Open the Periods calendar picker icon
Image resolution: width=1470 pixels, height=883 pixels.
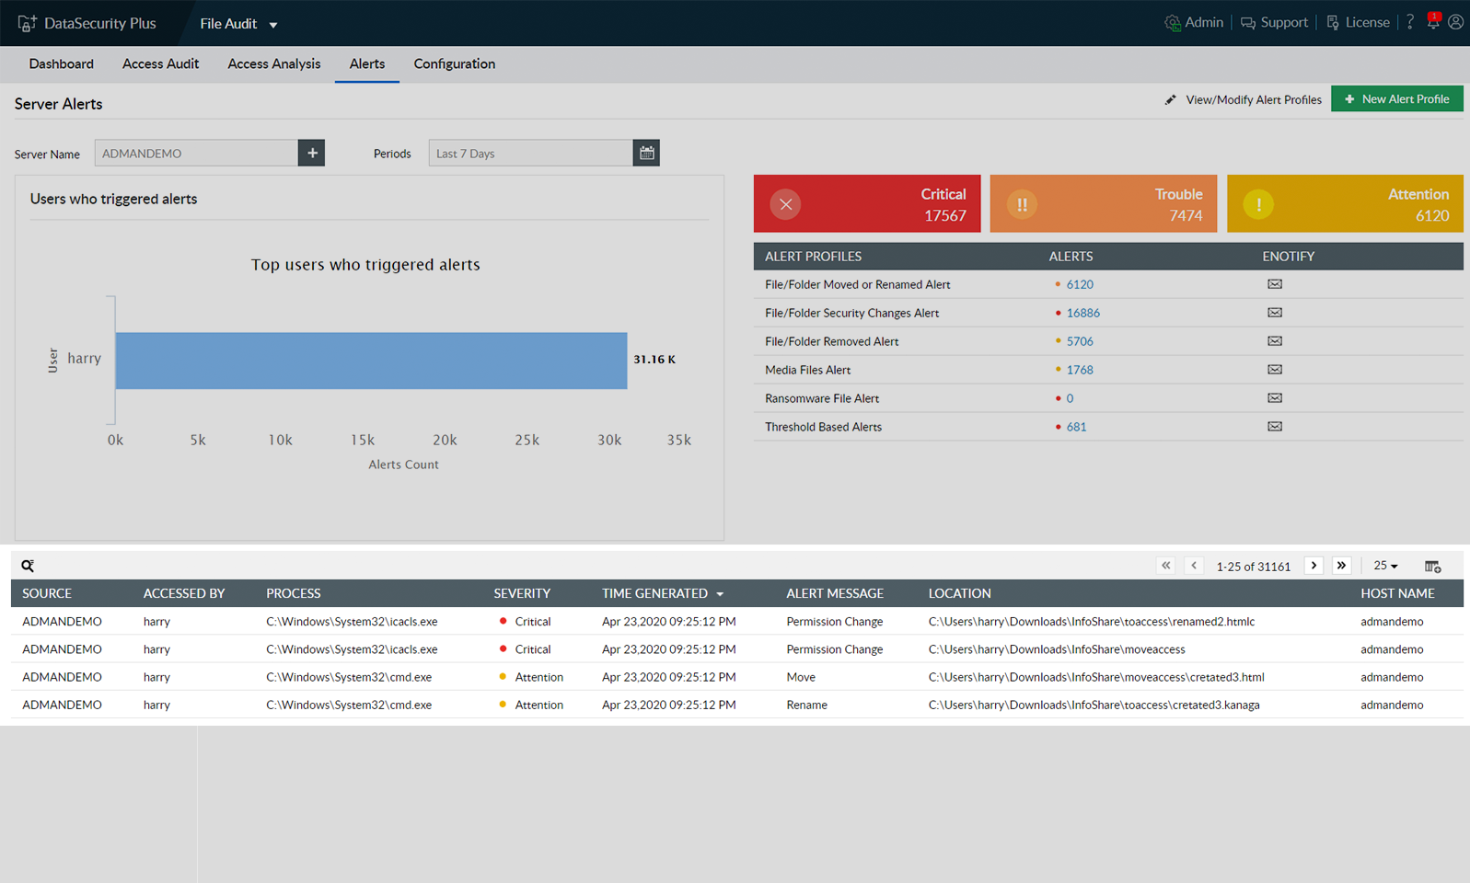click(x=646, y=153)
